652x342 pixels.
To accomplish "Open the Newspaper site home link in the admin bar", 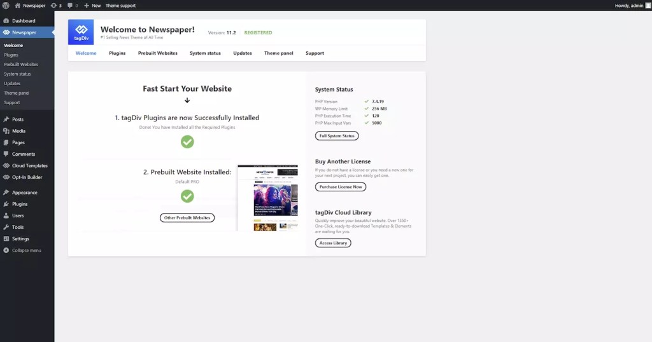I will tap(31, 5).
